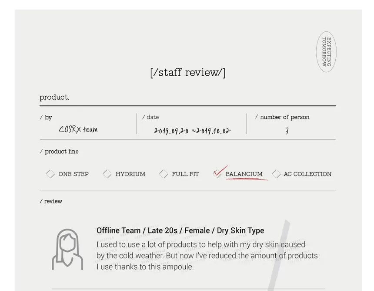Click the handwritten COSRX team name

pos(78,129)
